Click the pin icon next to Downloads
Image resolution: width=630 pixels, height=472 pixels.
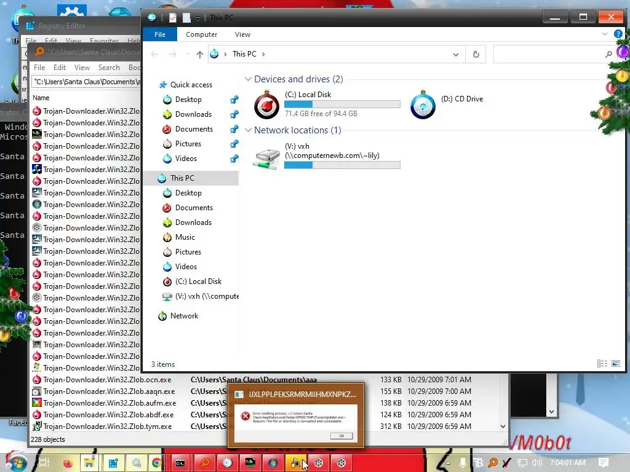(234, 114)
